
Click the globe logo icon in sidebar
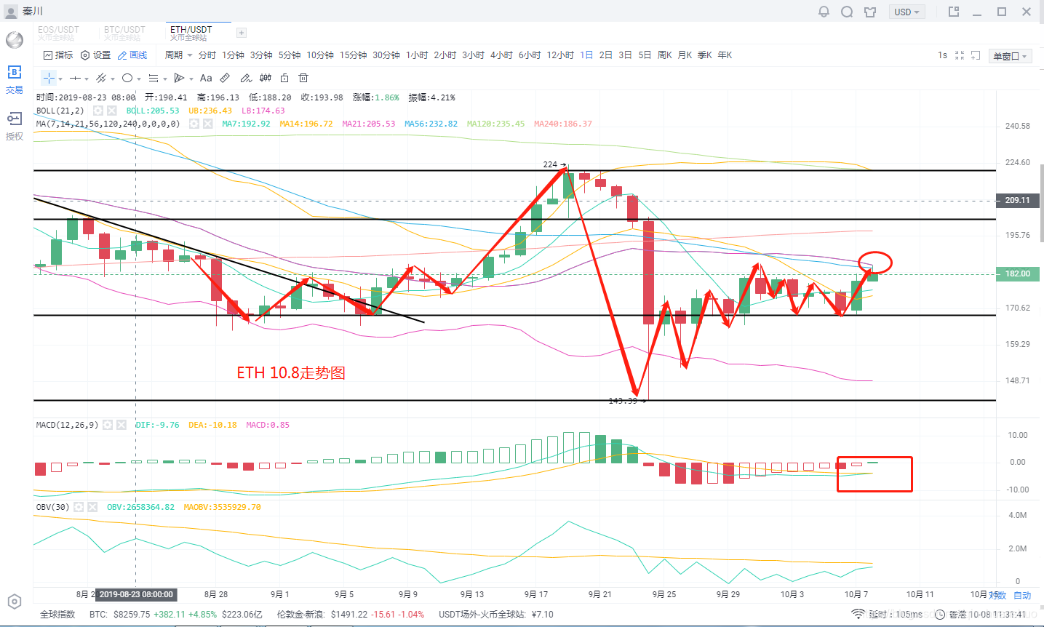(15, 40)
